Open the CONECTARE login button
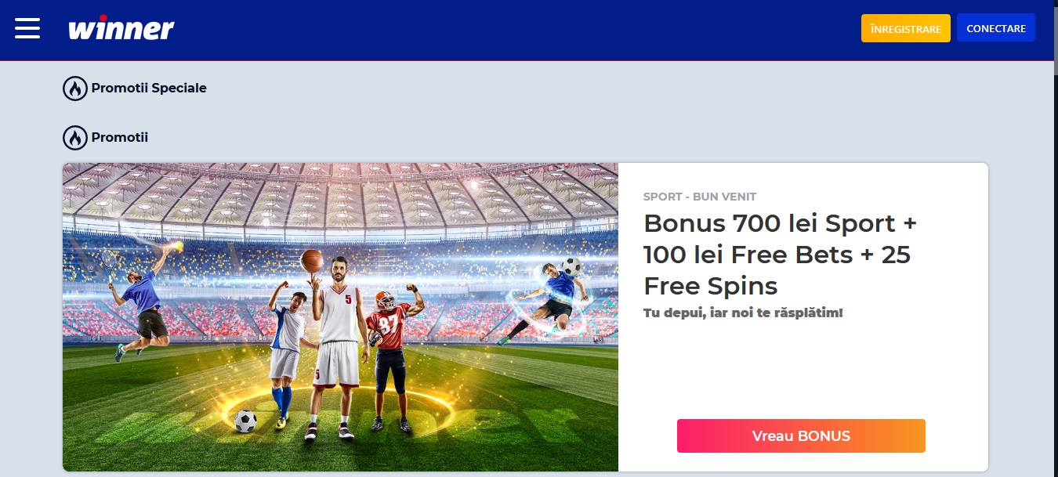 point(995,28)
